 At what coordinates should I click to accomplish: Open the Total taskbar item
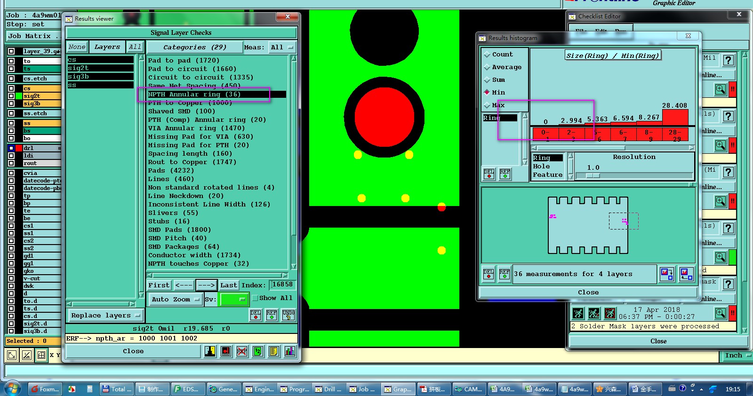click(117, 389)
